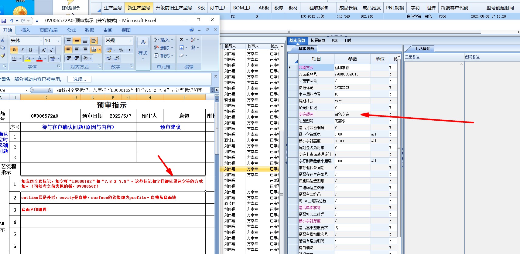520x254 pixels.
Task: Copy selection with the copy icon
Action: (3, 48)
